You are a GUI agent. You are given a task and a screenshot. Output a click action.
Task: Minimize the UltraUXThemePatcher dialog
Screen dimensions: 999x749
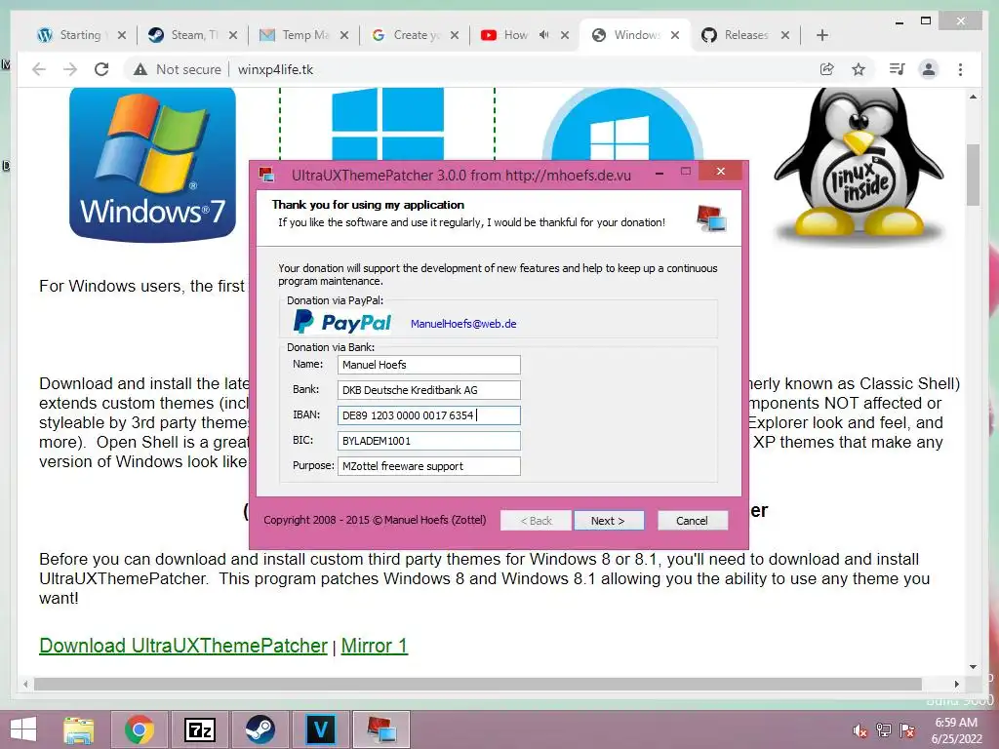659,172
